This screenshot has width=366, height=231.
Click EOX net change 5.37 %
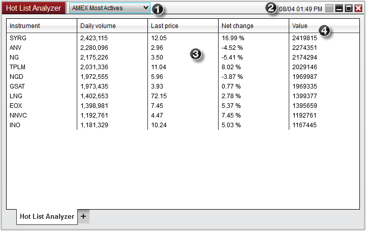pyautogui.click(x=232, y=106)
